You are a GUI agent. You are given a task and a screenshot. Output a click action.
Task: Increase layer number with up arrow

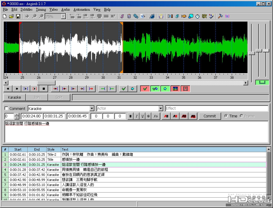coord(17,114)
